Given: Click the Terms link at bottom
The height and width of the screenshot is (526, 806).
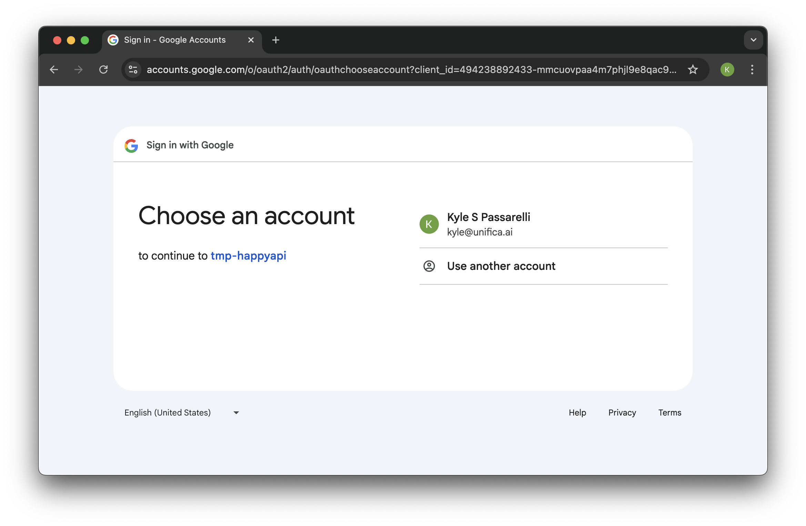Looking at the screenshot, I should click(x=670, y=412).
